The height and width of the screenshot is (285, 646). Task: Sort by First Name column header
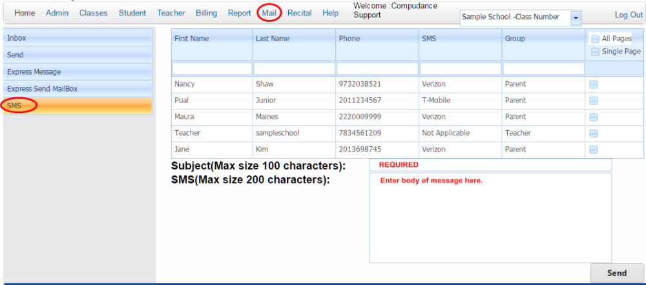[x=212, y=44]
